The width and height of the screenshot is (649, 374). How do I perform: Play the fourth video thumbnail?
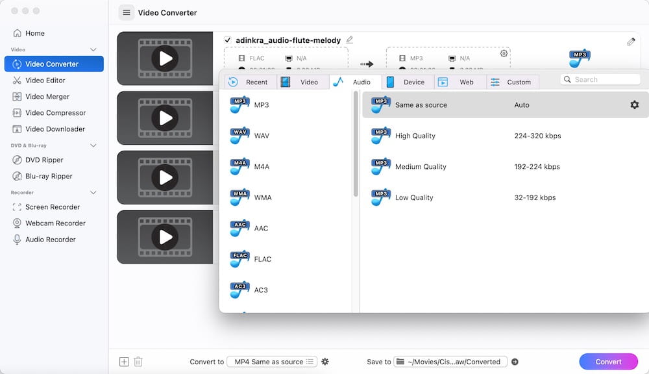(x=165, y=238)
